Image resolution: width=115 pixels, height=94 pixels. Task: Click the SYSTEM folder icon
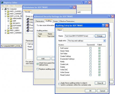pyautogui.click(x=11, y=28)
